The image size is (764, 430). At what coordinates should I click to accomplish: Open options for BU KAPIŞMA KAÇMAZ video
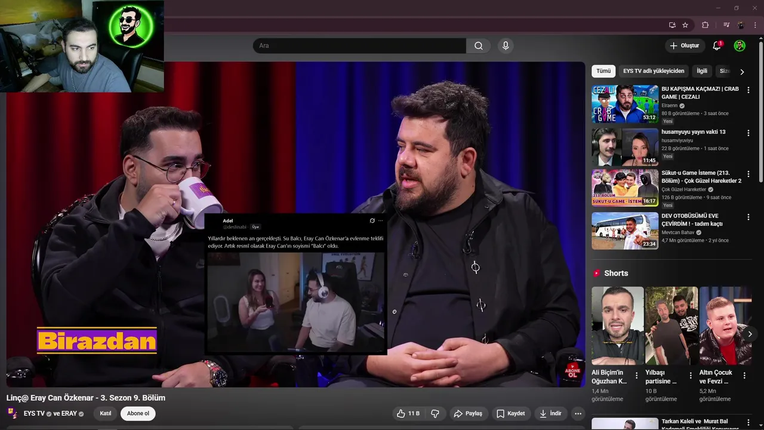[748, 90]
